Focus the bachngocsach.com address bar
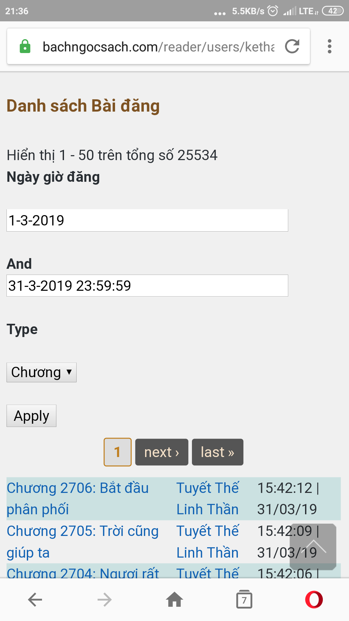 pyautogui.click(x=158, y=47)
